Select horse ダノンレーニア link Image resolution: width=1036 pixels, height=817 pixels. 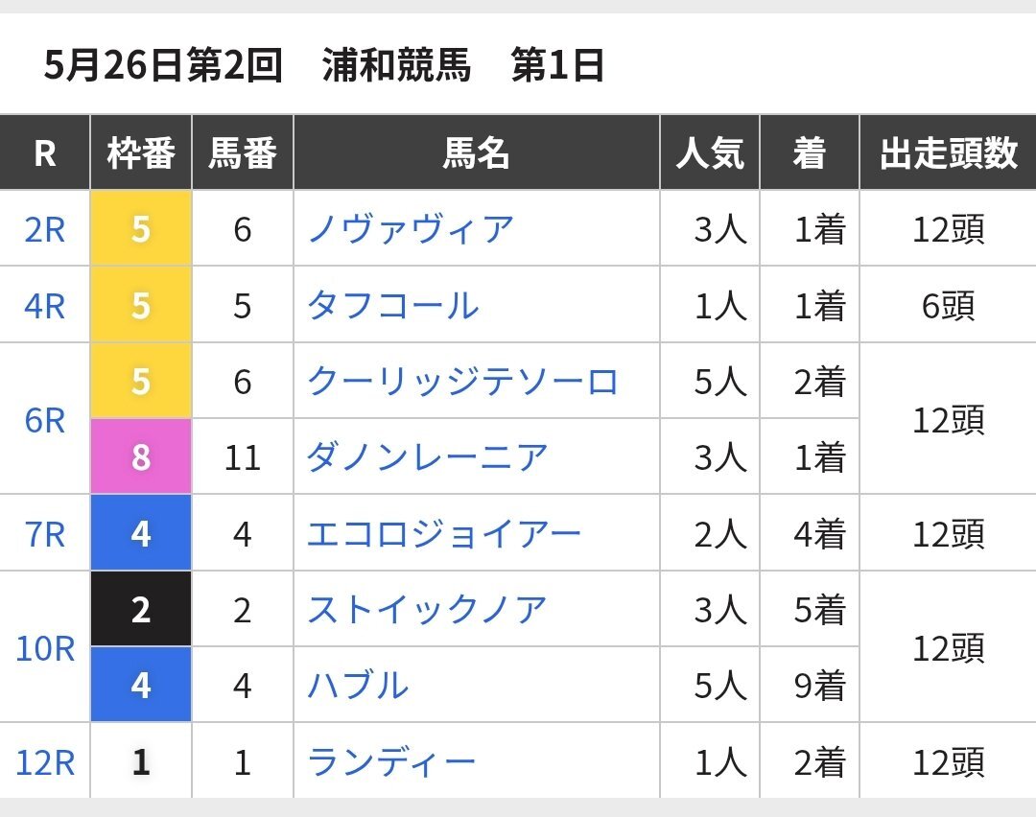(428, 457)
